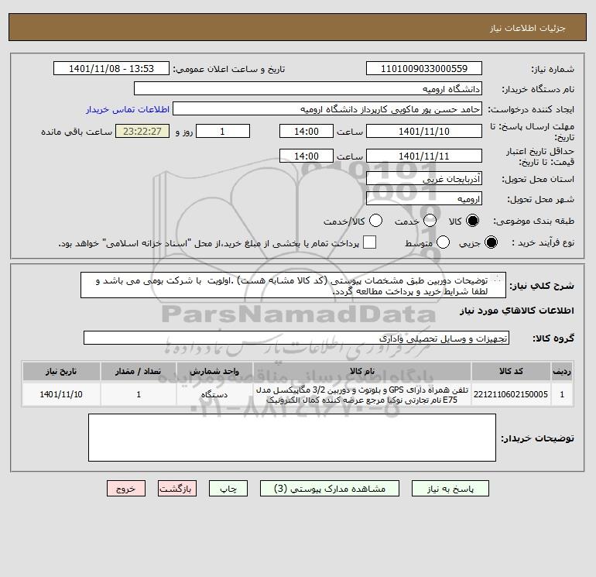Click the delivery city field ارومیه
Image resolution: width=596 pixels, height=577 pixels.
[x=424, y=199]
